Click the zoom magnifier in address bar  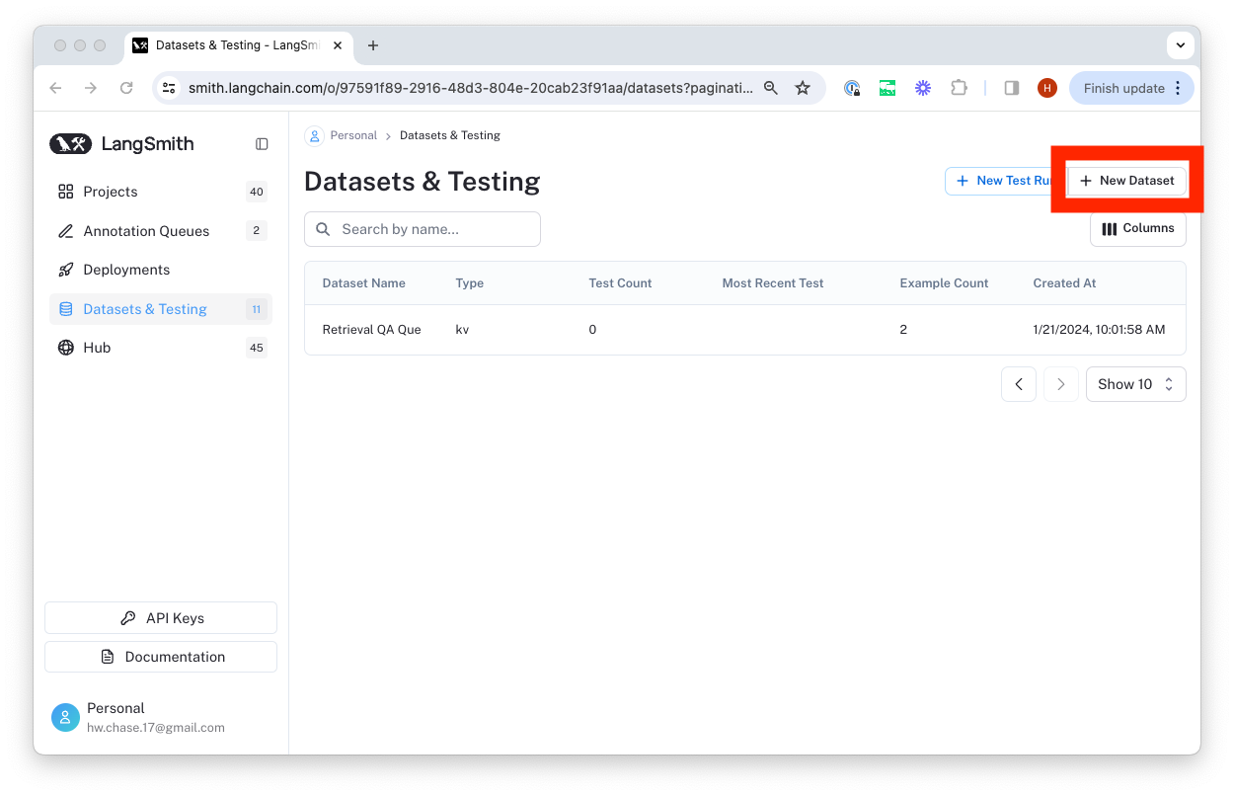771,88
